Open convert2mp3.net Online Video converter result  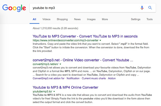[x=83, y=60]
